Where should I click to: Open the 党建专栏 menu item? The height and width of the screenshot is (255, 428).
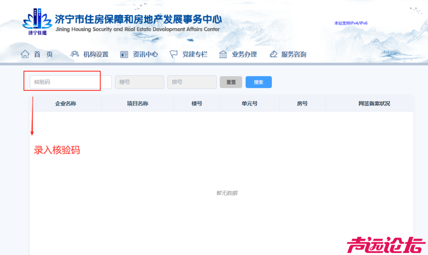pos(195,54)
